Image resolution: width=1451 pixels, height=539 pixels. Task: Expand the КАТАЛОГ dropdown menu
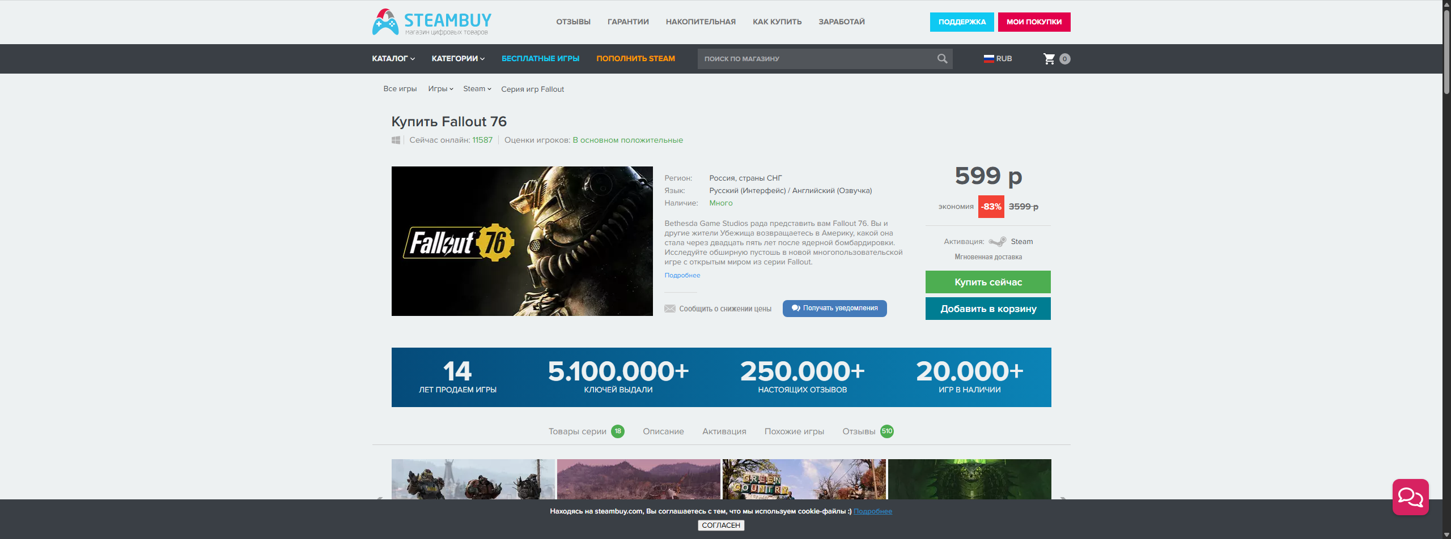tap(393, 59)
